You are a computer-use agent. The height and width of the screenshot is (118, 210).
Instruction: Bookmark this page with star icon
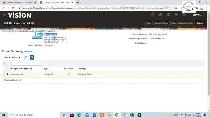click(x=176, y=8)
